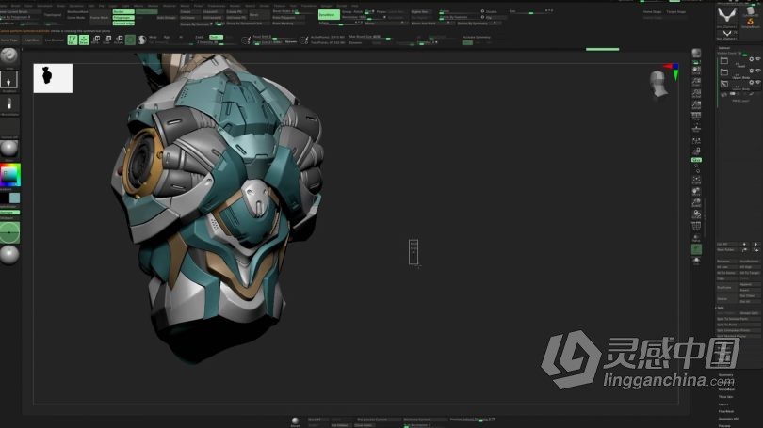
Task: Click the Live Boolean button
Action: [54, 40]
